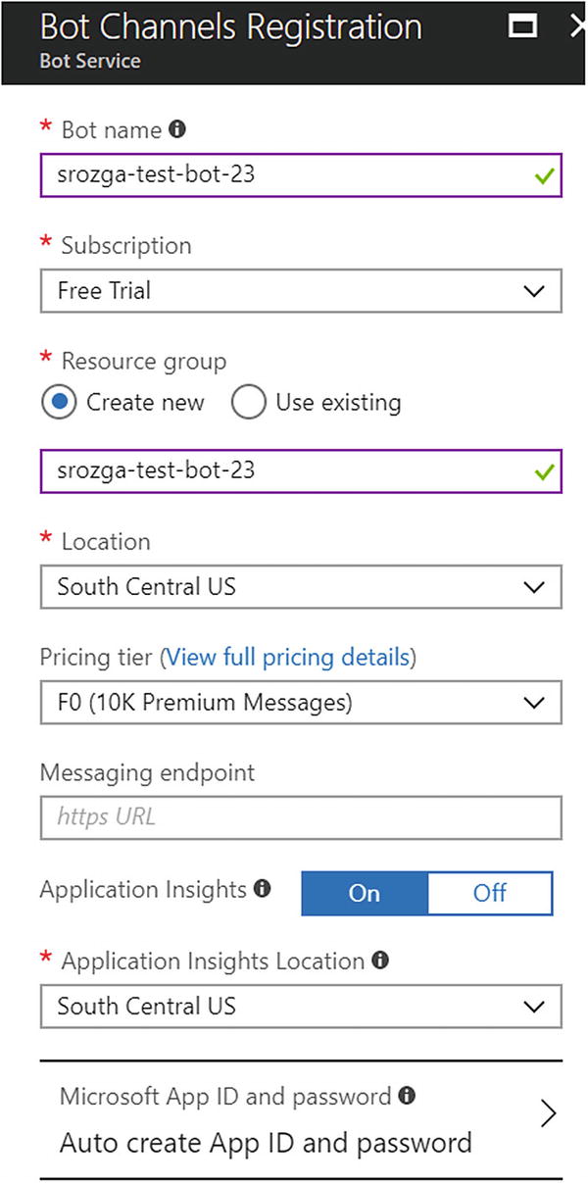This screenshot has height=1183, width=588.
Task: Click the Bot name text field
Action: coord(284,175)
